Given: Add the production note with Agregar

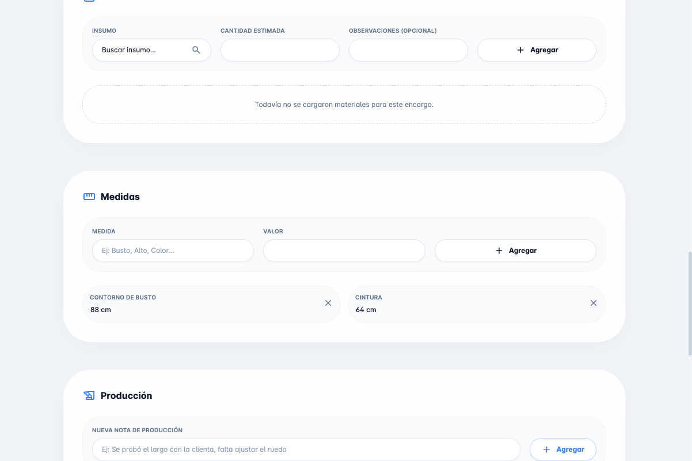Looking at the screenshot, I should point(563,450).
